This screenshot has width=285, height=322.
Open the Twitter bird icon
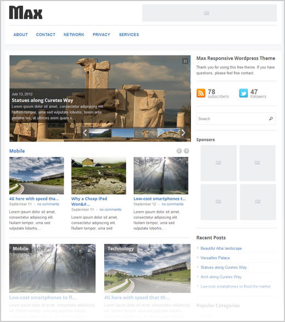click(x=243, y=93)
